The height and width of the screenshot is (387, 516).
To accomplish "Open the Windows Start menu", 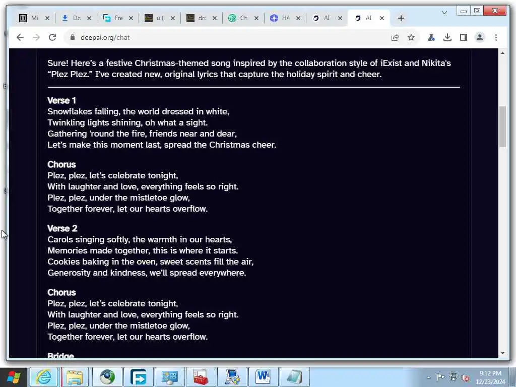I will (14, 377).
